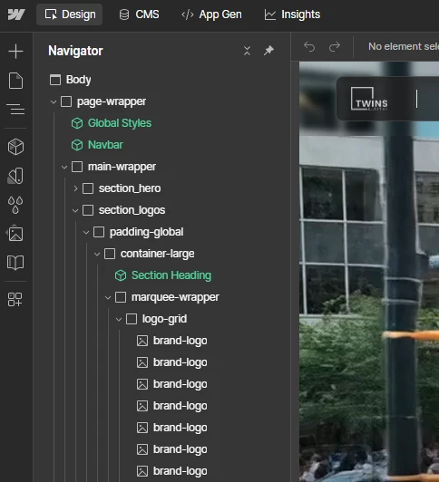Select the sixth brand-logo image
The width and height of the screenshot is (439, 482).
point(180,449)
